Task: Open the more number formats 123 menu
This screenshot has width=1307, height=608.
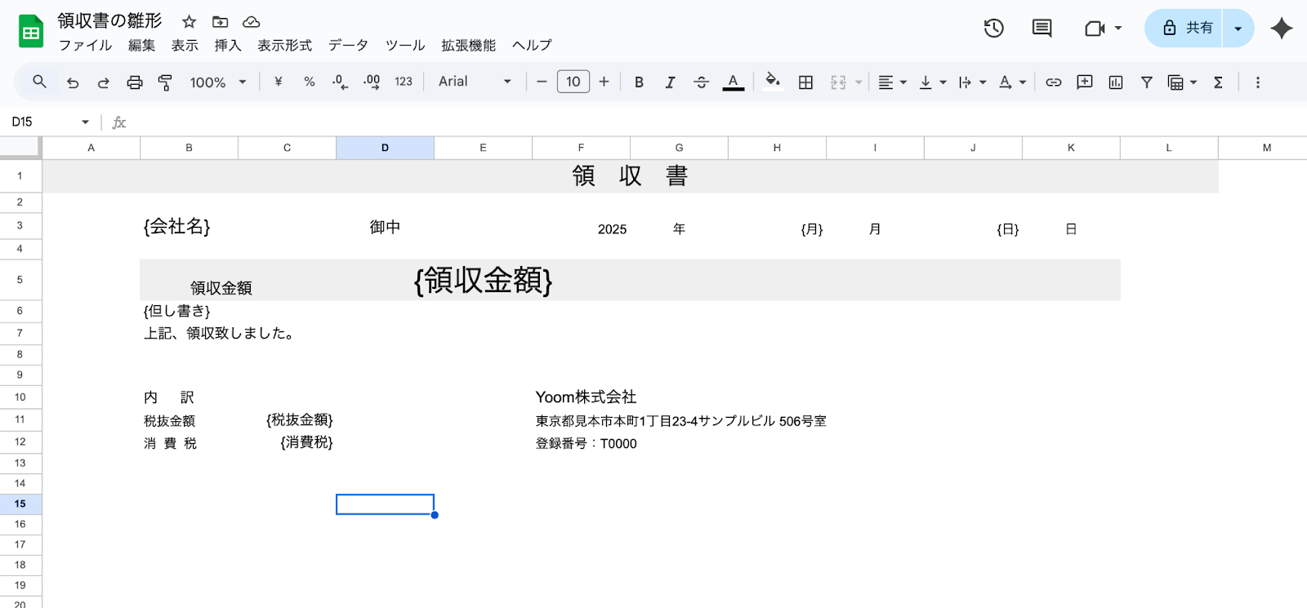Action: [404, 82]
